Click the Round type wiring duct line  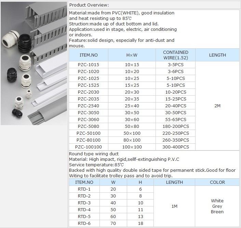94,154
